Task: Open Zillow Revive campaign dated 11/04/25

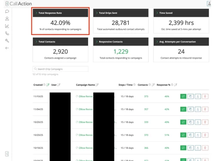Action: coord(86,109)
